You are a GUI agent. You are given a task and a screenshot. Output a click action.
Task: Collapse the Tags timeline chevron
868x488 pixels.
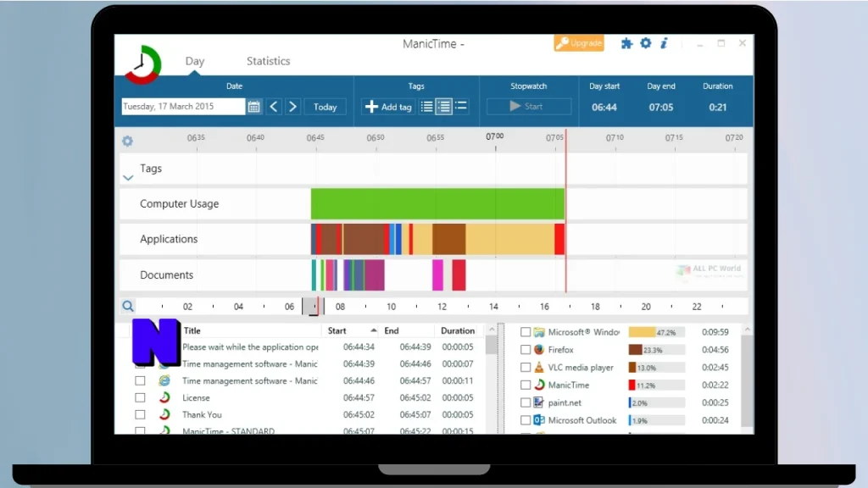pyautogui.click(x=128, y=178)
